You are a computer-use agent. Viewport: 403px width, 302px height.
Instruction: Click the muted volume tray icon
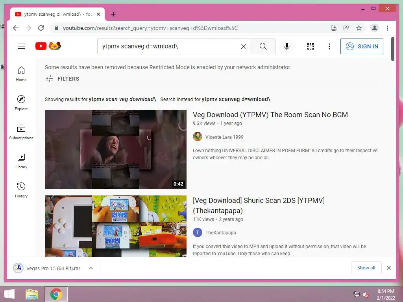[x=366, y=295]
